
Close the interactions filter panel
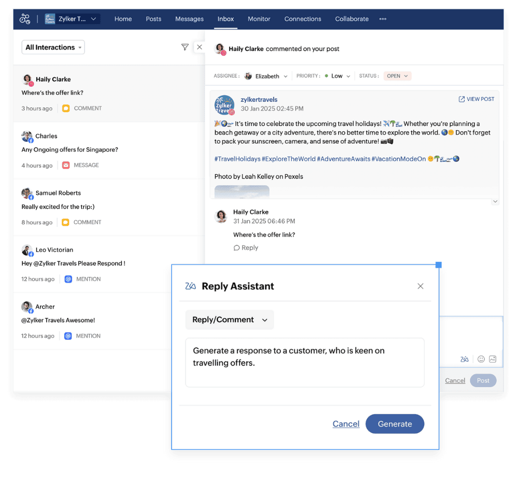pos(199,47)
